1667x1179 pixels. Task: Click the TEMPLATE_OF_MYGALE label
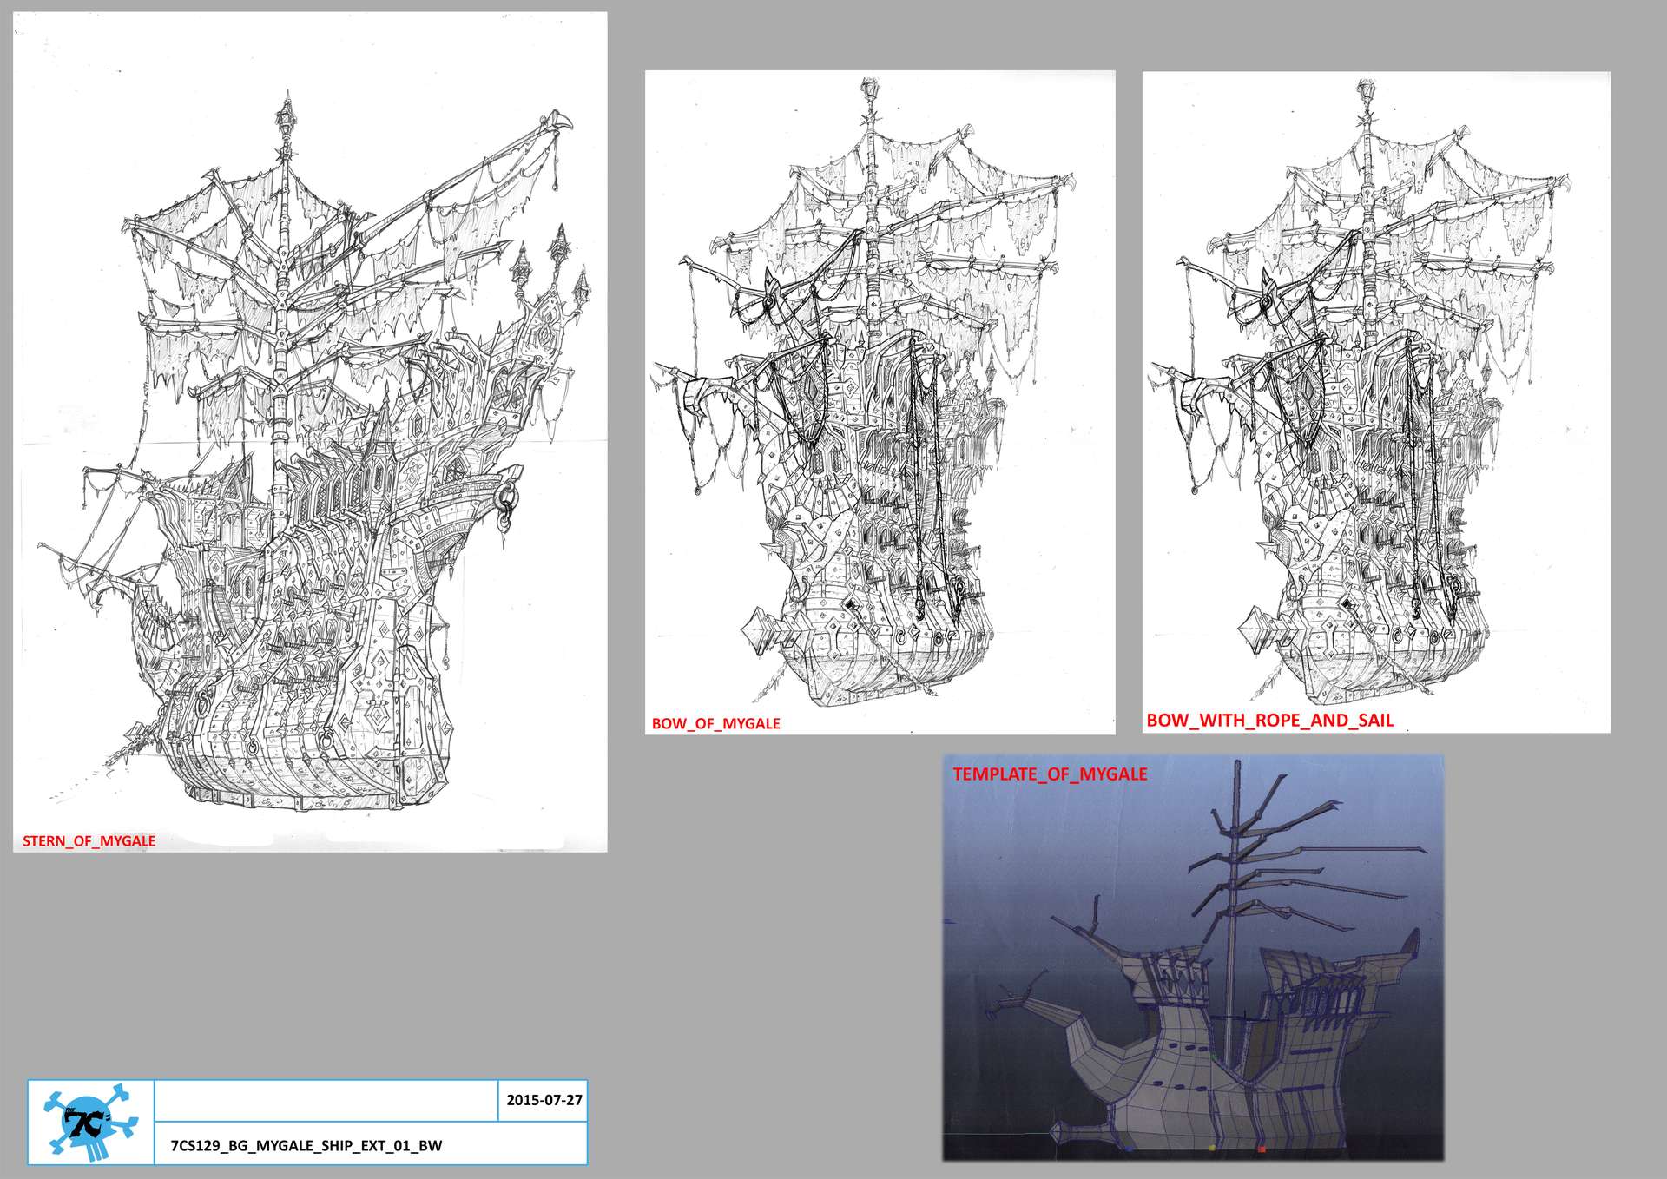point(1050,774)
